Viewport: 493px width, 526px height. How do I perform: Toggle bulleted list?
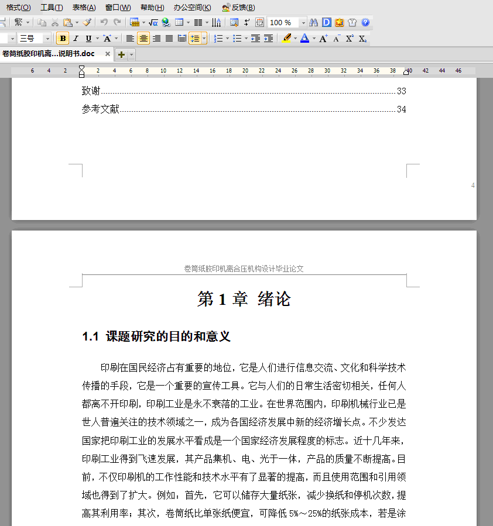237,39
